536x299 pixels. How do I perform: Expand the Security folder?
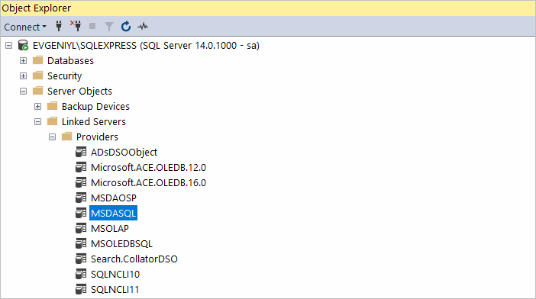point(23,76)
